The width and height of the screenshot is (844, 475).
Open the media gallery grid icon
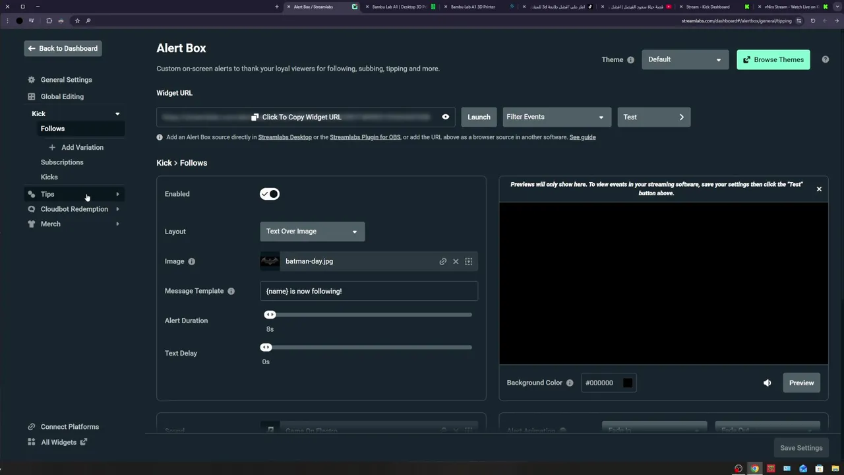tap(469, 261)
